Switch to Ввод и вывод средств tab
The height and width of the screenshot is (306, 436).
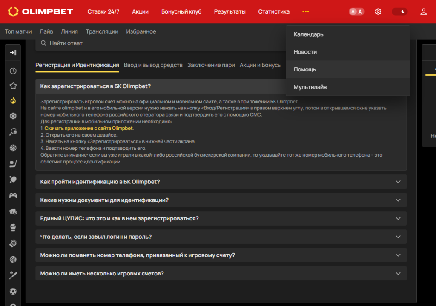pos(153,65)
